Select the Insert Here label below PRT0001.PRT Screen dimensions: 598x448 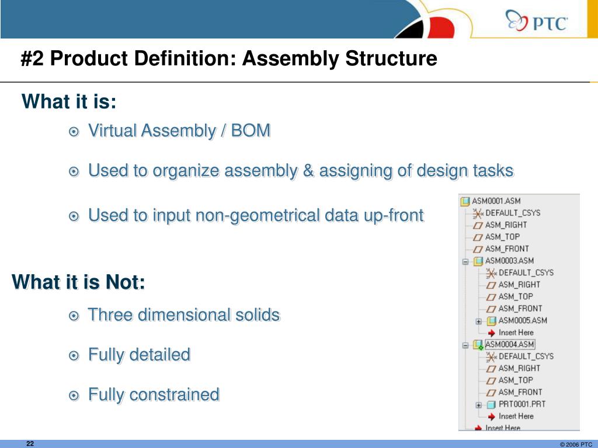[516, 416]
